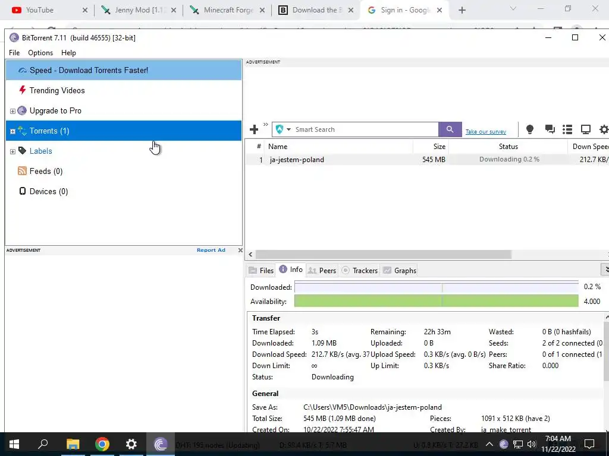This screenshot has height=456, width=609.
Task: Close the Download the B browser tab
Action: click(351, 11)
